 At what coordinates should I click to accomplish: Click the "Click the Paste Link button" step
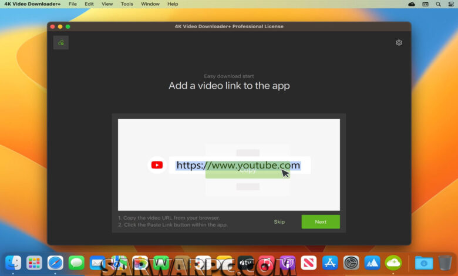click(x=173, y=225)
